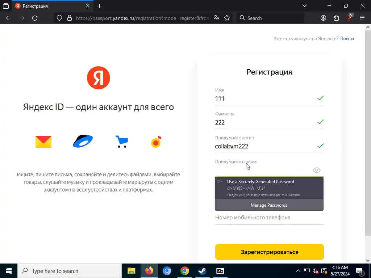Open Steam from the taskbar
Viewport: 371px width, 278px height.
click(202, 271)
